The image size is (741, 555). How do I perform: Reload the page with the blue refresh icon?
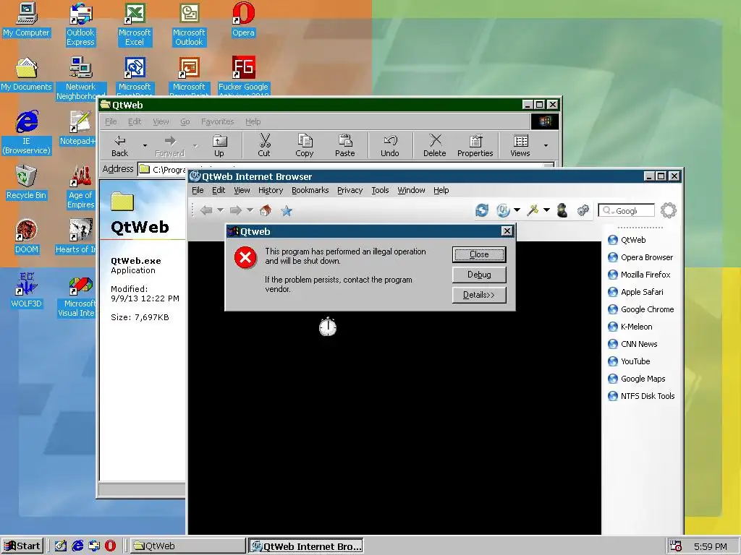point(481,210)
